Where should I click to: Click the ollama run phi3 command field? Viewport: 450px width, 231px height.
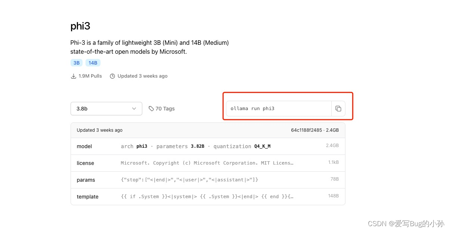click(279, 109)
